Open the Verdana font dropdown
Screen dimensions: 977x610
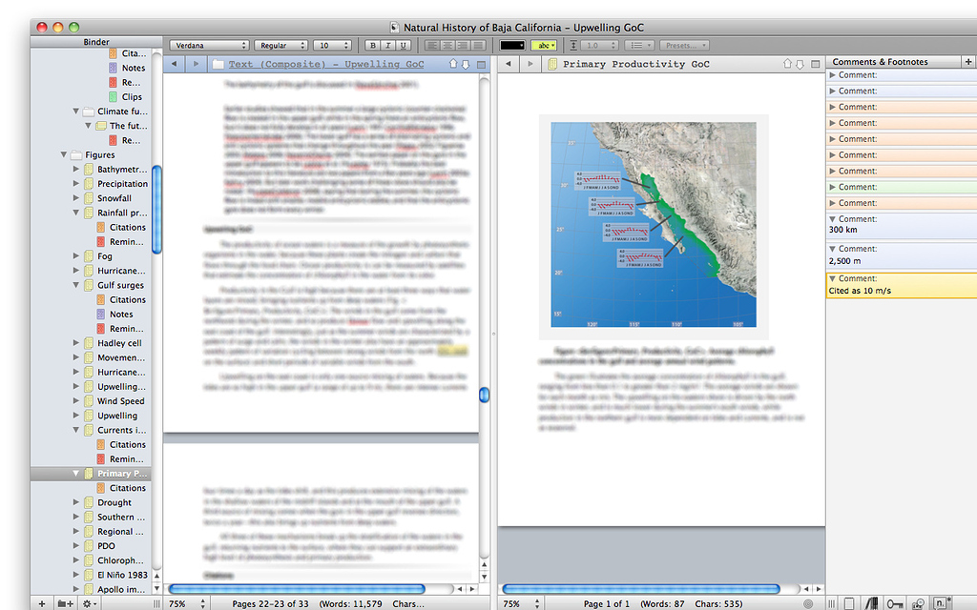click(x=208, y=45)
